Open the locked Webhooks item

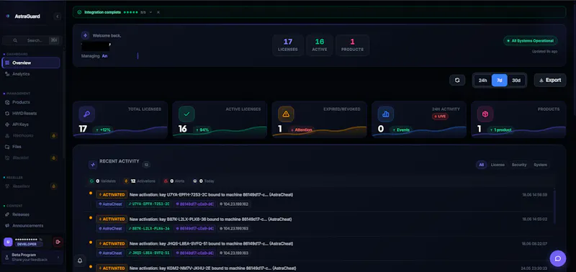(x=31, y=135)
